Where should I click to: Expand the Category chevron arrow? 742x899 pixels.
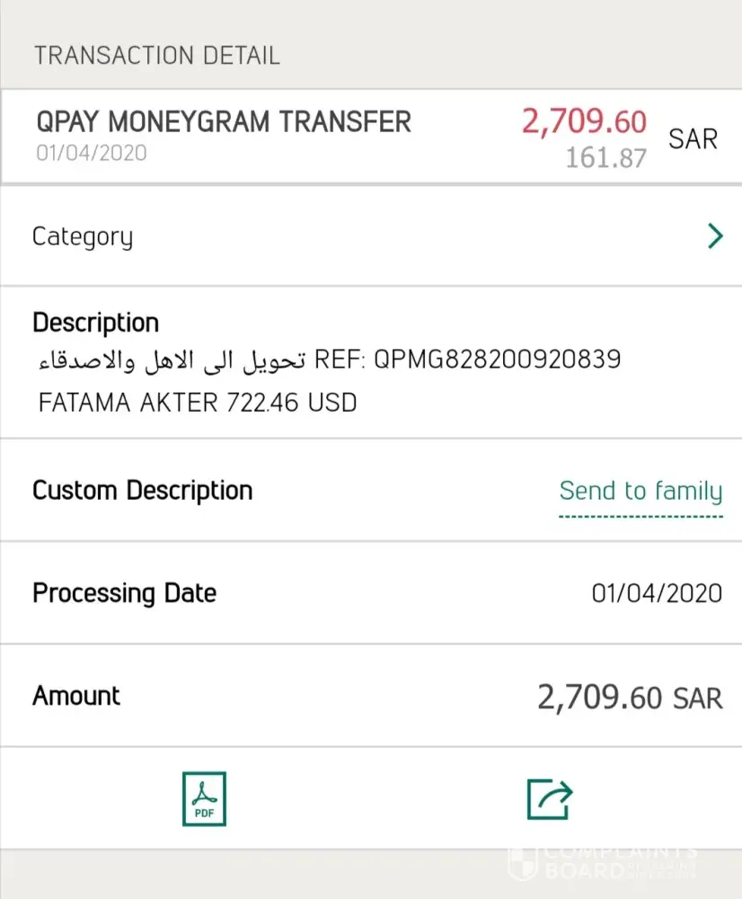(x=715, y=236)
